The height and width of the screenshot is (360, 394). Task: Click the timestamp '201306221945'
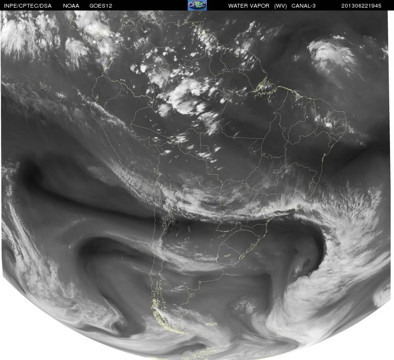coord(362,6)
